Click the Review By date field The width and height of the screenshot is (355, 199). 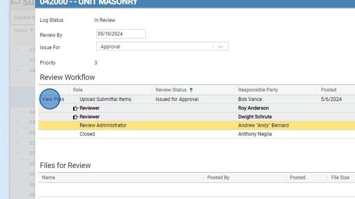121,34
